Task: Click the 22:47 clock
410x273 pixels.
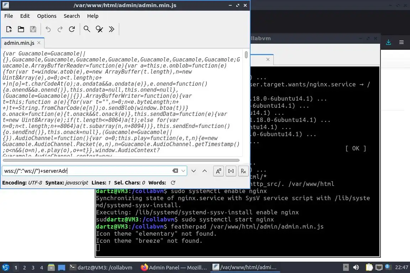Action: pos(401,267)
